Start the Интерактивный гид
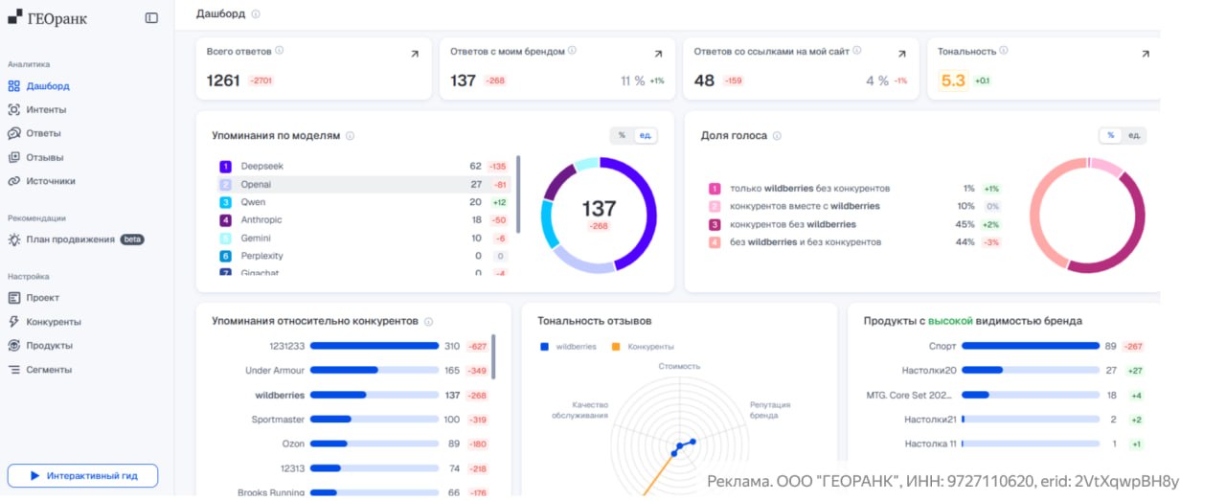This screenshot has height=501, width=1226. pos(82,475)
